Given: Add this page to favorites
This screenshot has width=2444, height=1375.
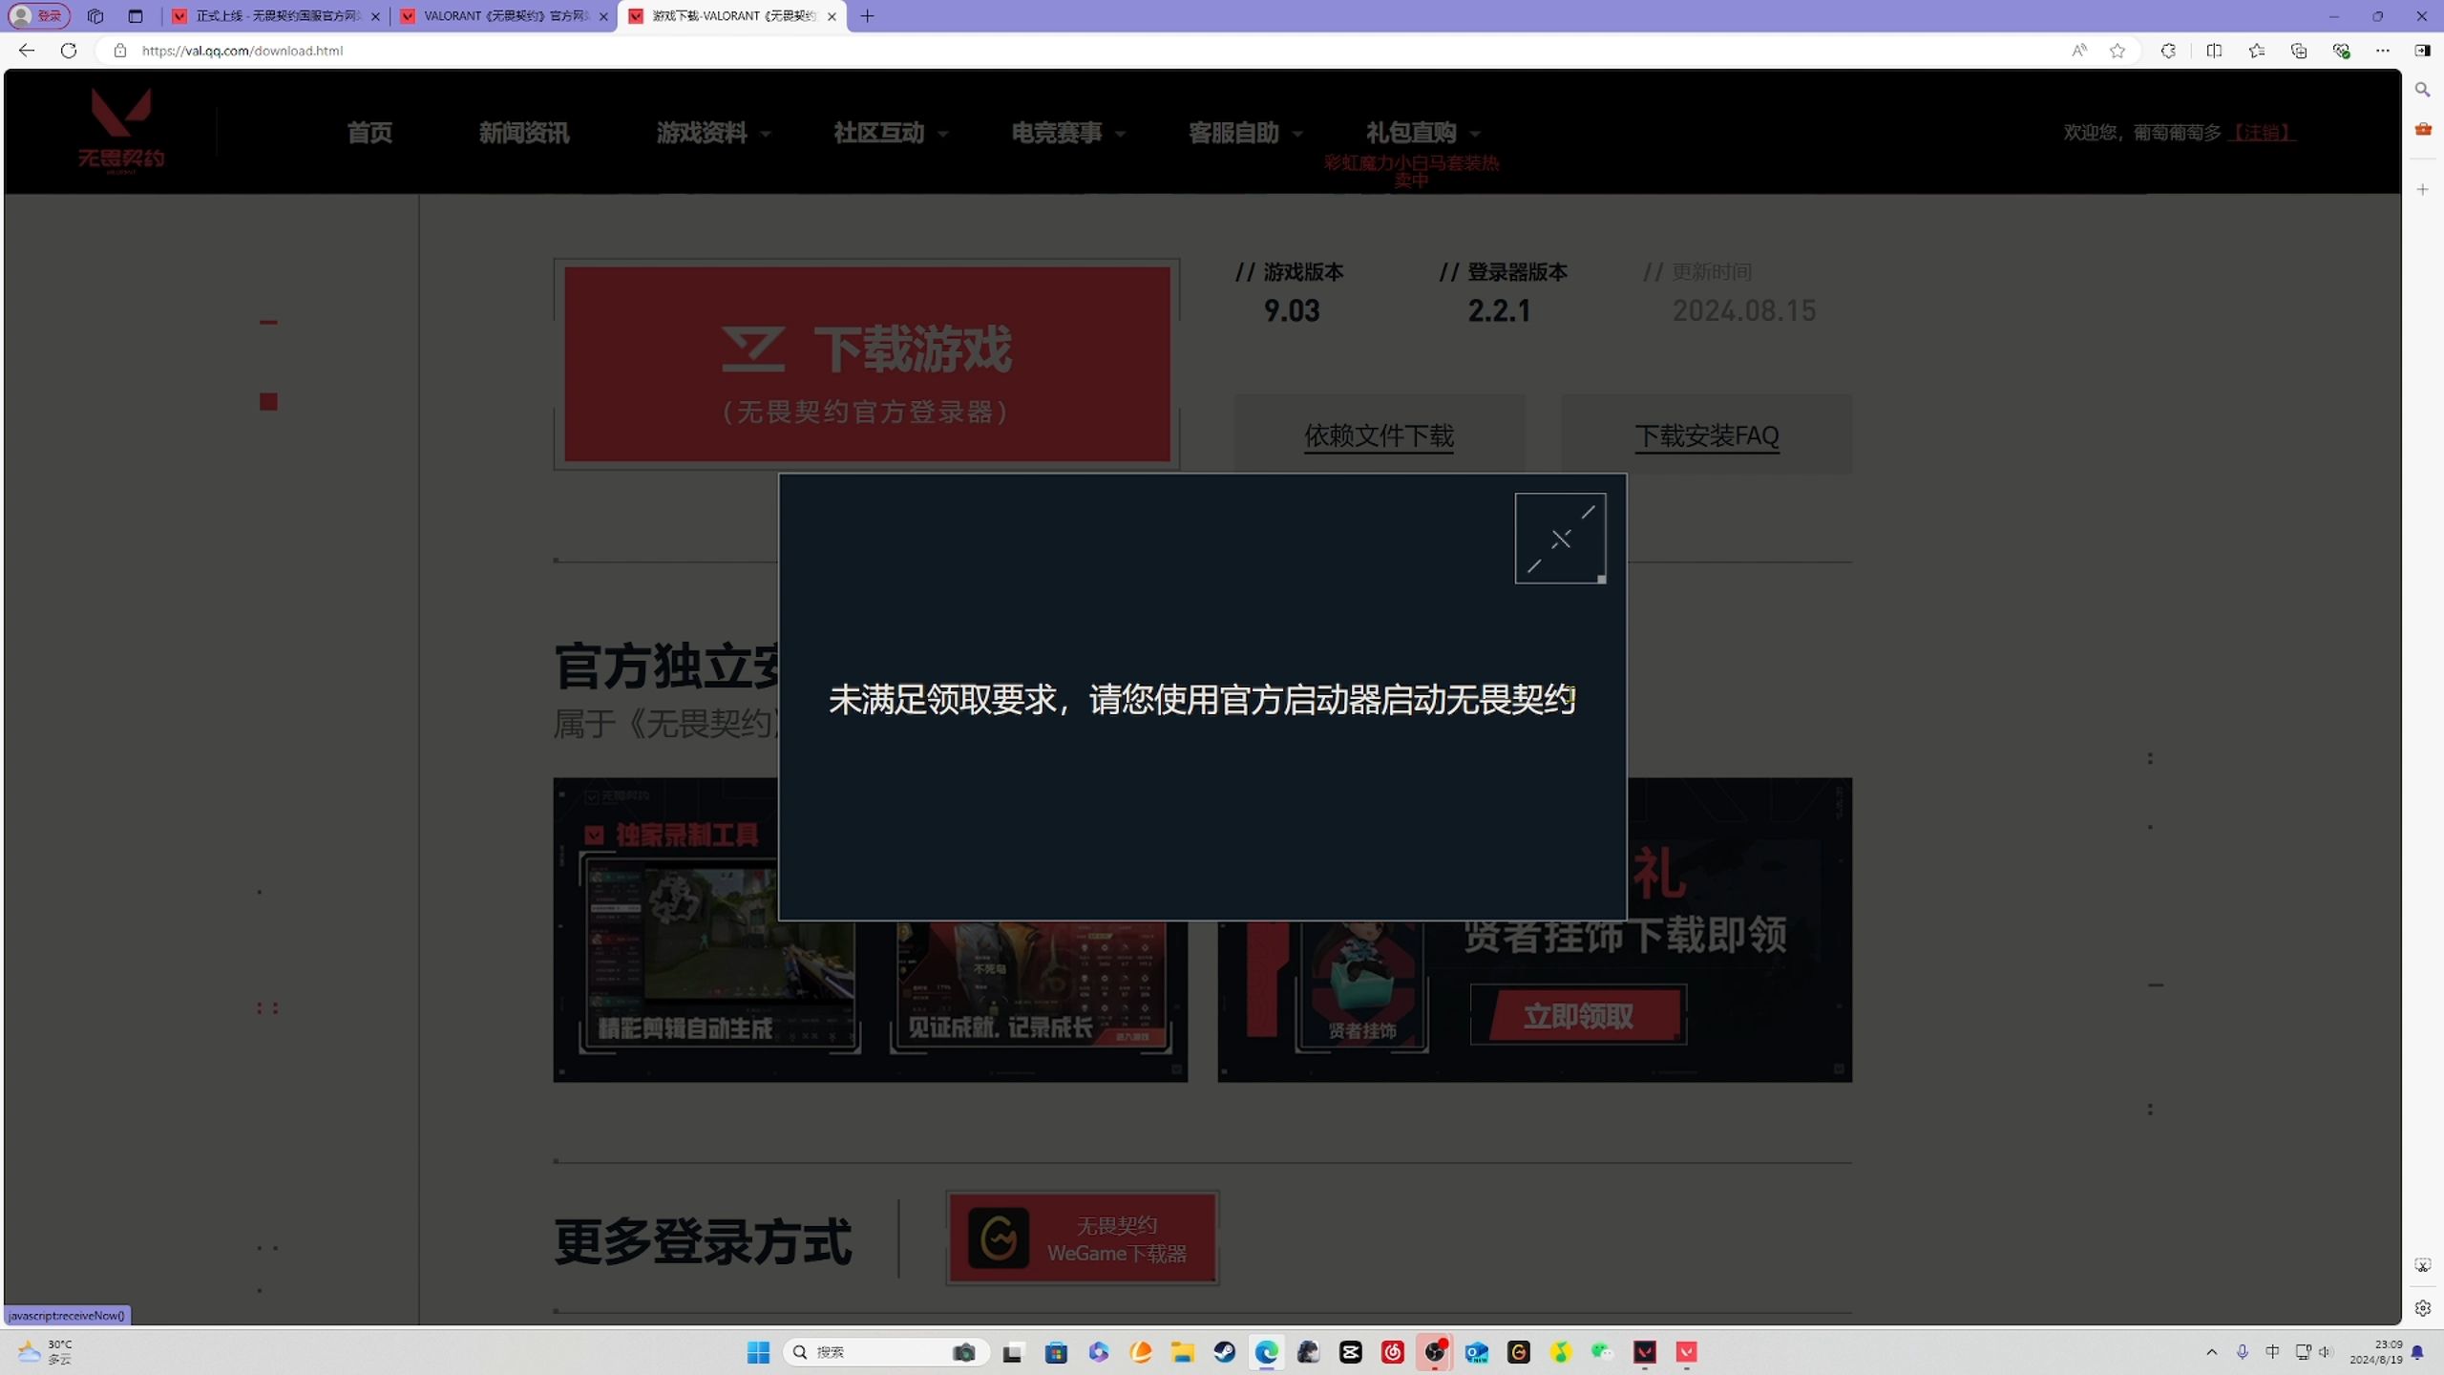Looking at the screenshot, I should click(x=2117, y=51).
